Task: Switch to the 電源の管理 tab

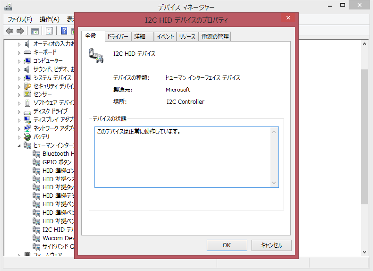Action: pos(215,37)
